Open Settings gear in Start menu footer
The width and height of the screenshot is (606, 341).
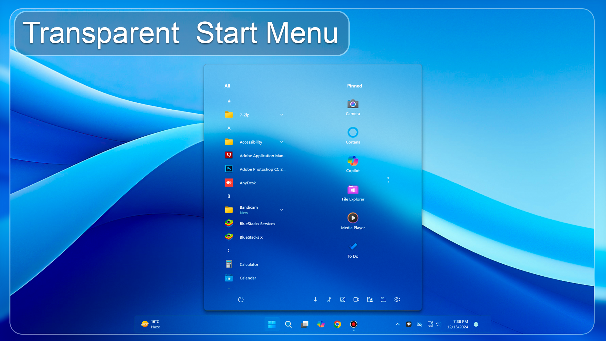tap(397, 299)
